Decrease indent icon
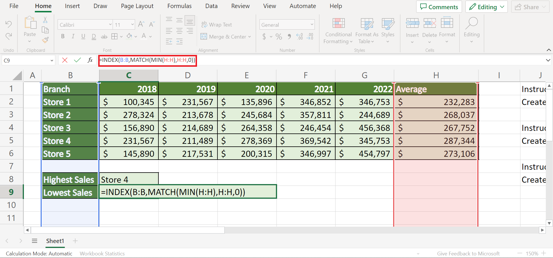This screenshot has width=553, height=258. point(169,42)
